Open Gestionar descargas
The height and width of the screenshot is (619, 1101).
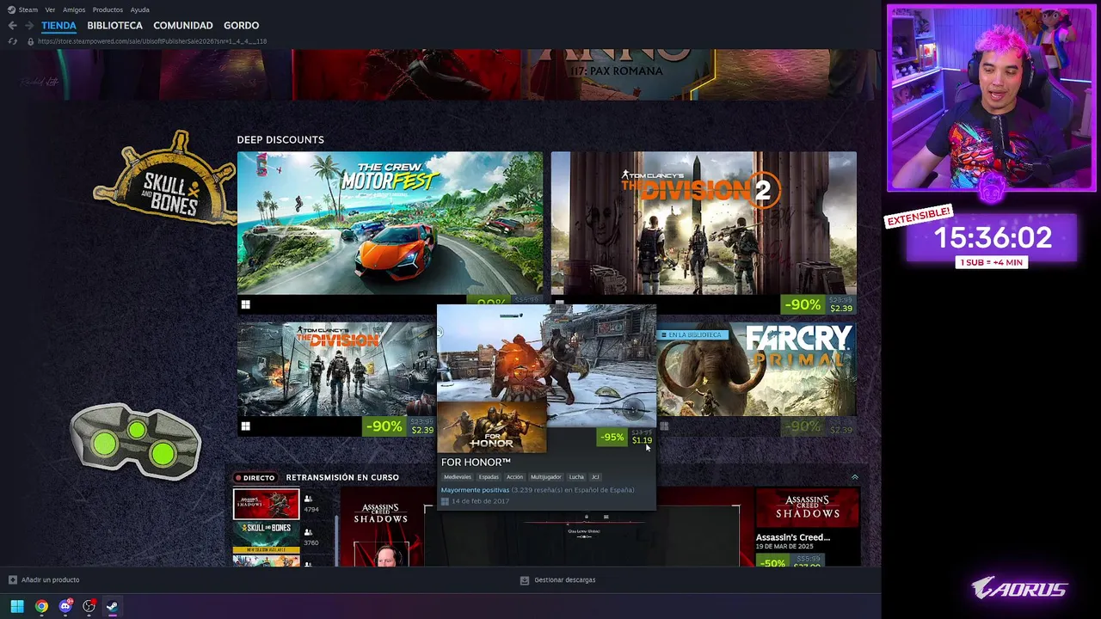point(565,579)
